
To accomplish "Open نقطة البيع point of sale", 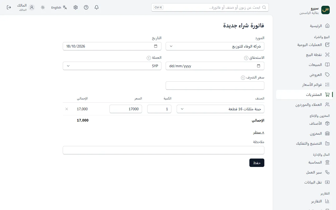I will [x=304, y=55].
